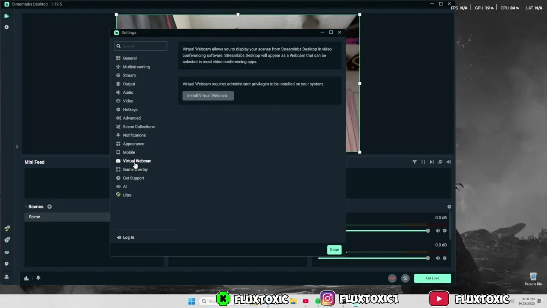Click the AI eye icon in settings list
547x308 pixels.
pos(118,187)
